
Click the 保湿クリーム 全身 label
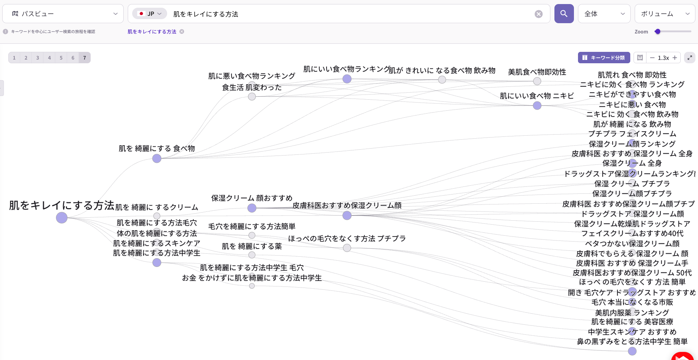[632, 163]
